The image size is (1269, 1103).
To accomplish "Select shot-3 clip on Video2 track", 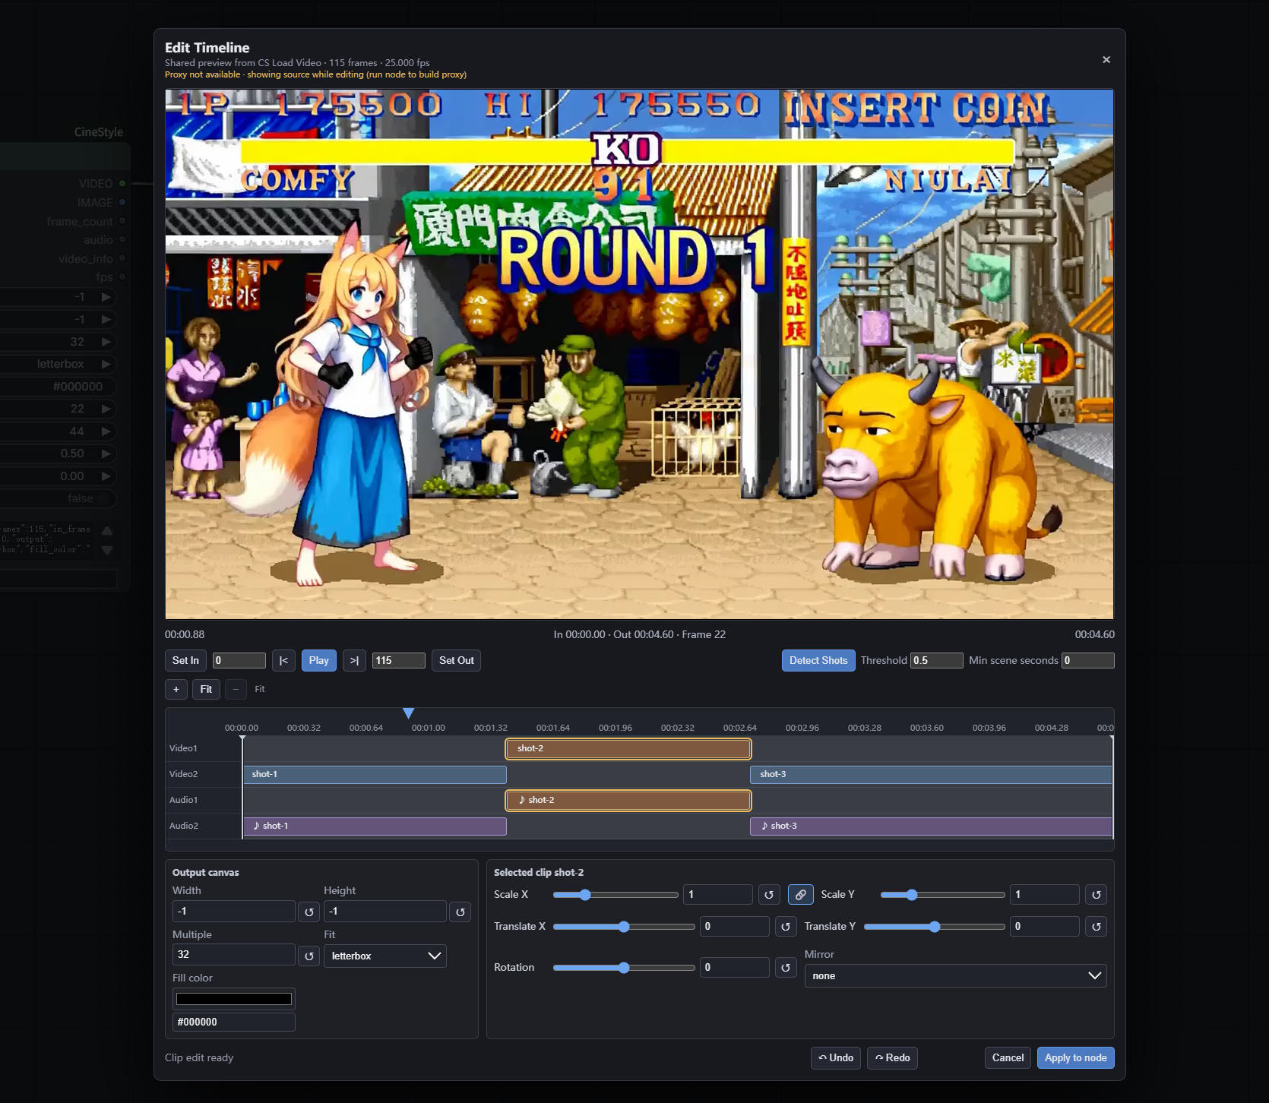I will pos(931,775).
